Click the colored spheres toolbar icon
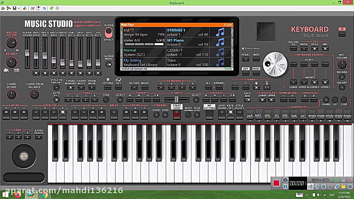The width and height of the screenshot is (354, 199). pyautogui.click(x=24, y=8)
